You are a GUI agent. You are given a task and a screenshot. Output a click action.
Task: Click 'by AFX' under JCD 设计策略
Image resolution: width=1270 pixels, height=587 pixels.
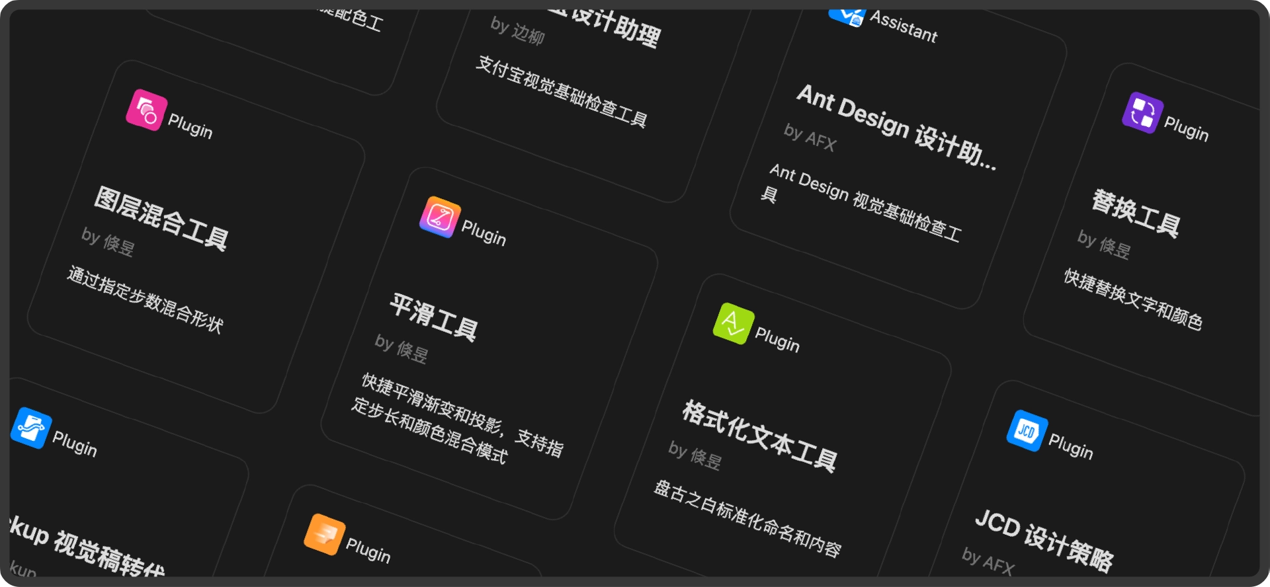coord(988,561)
